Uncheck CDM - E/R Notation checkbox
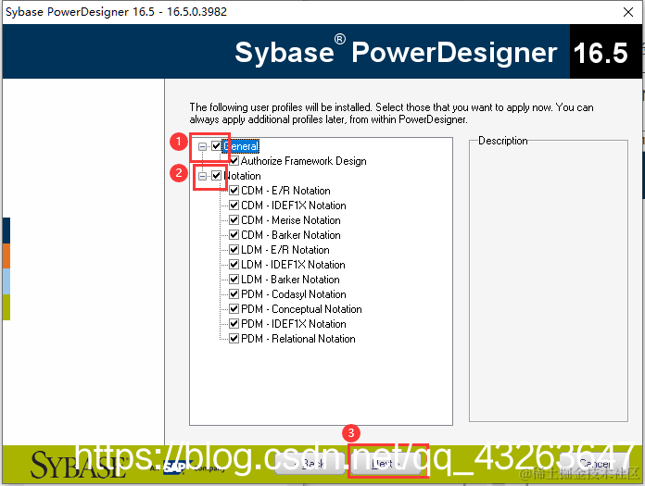Image resolution: width=645 pixels, height=486 pixels. pyautogui.click(x=234, y=190)
